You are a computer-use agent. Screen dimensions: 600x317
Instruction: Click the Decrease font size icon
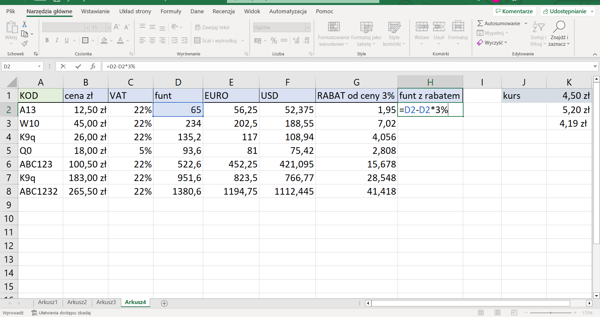pos(127,27)
